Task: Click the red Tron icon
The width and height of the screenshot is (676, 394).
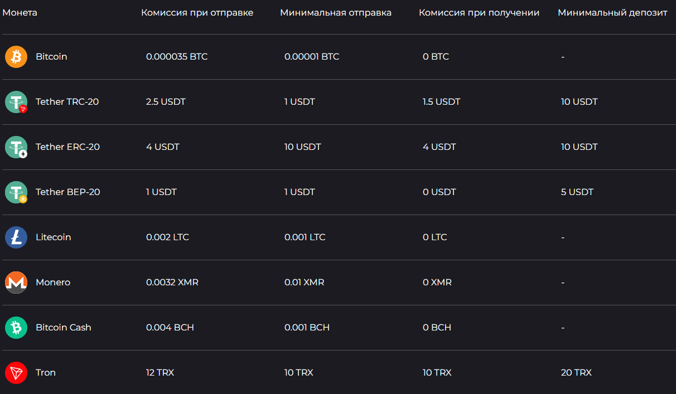Action: point(16,373)
